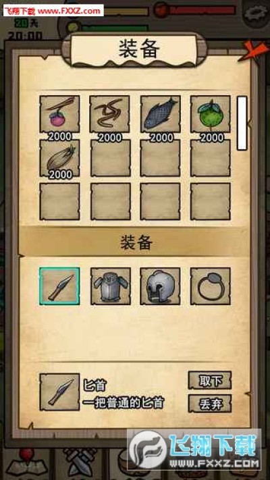Click the 丢弃 discard button
Viewport: 270px width, 480px height.
coord(210,404)
